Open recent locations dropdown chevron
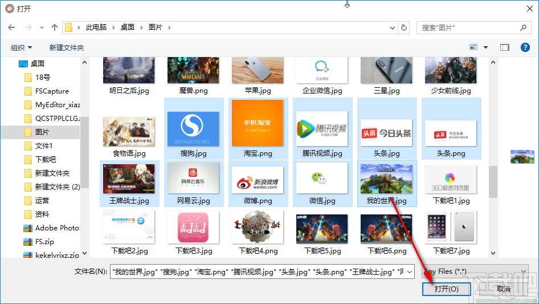This screenshot has height=304, width=539. (x=42, y=27)
